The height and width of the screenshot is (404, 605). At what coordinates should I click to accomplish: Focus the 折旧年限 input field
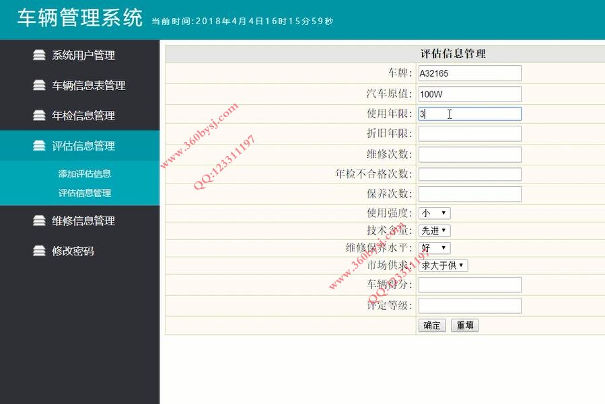[470, 134]
